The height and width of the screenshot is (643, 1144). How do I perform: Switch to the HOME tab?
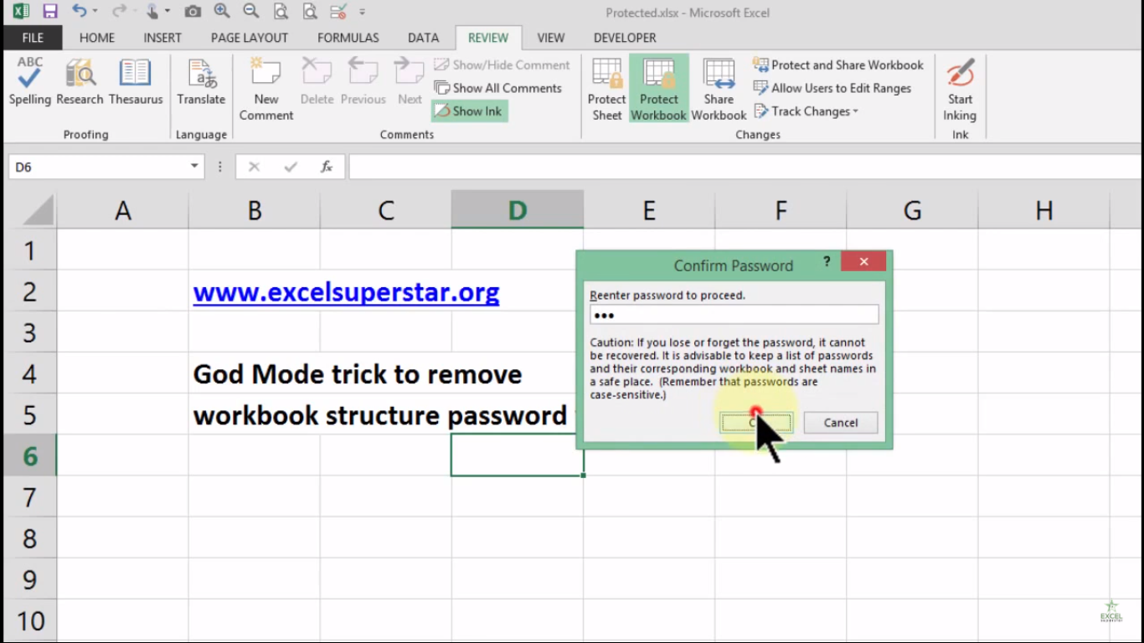tap(97, 38)
